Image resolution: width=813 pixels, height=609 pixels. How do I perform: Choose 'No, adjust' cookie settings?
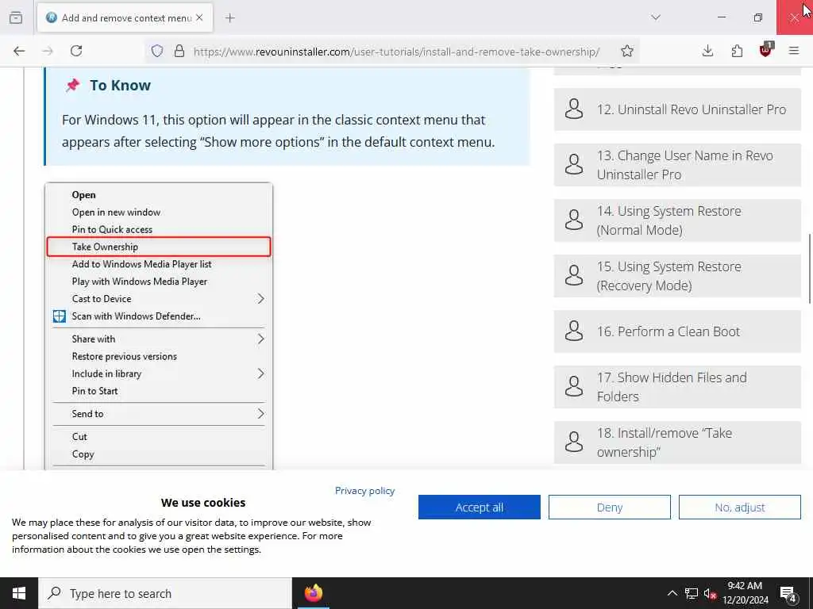click(739, 507)
